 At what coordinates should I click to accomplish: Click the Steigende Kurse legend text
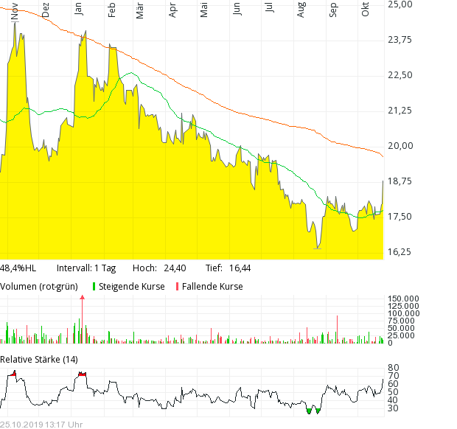(132, 287)
